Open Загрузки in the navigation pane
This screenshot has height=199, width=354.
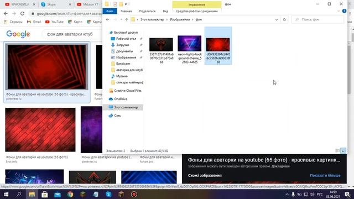[x=122, y=45]
